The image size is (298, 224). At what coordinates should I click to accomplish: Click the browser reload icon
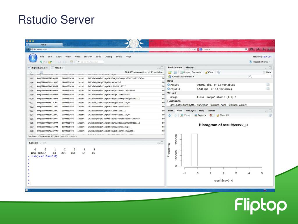195,49
